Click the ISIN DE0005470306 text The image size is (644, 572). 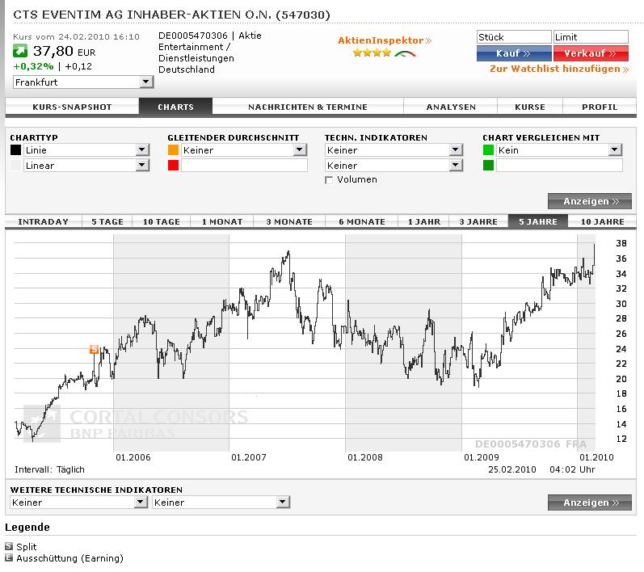click(193, 36)
